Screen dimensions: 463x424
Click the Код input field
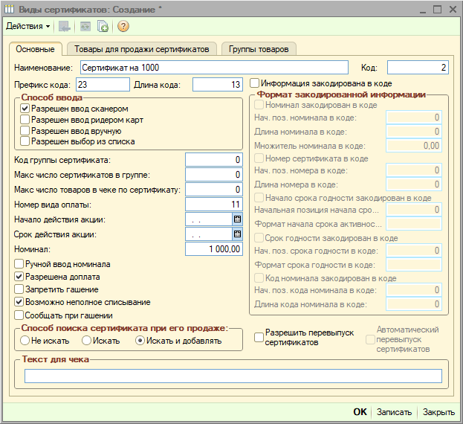coord(418,68)
